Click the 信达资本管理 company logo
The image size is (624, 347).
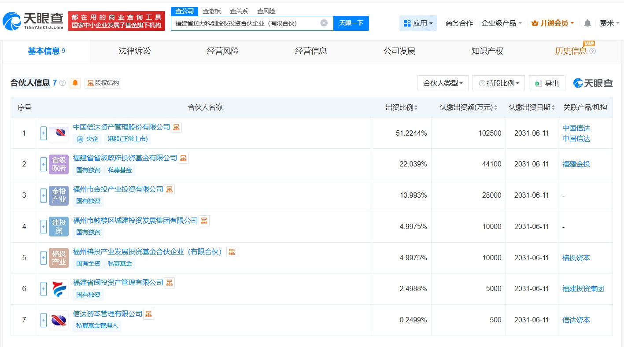[59, 320]
